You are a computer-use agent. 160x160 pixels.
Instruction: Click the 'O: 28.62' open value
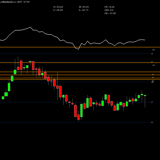(58, 7)
